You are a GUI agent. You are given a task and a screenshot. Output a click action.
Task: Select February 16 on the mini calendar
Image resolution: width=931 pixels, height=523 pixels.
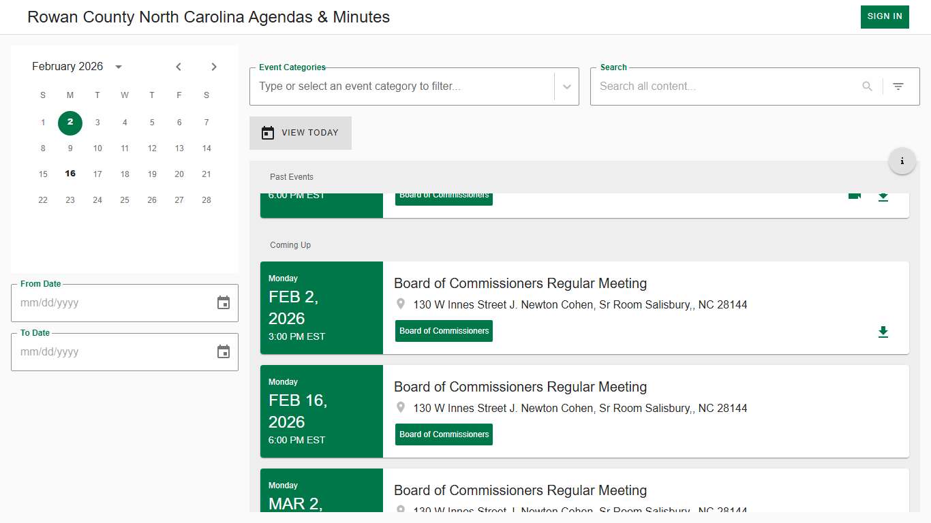70,174
